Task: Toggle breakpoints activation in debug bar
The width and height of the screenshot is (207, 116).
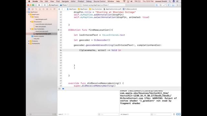Action: coord(63,89)
